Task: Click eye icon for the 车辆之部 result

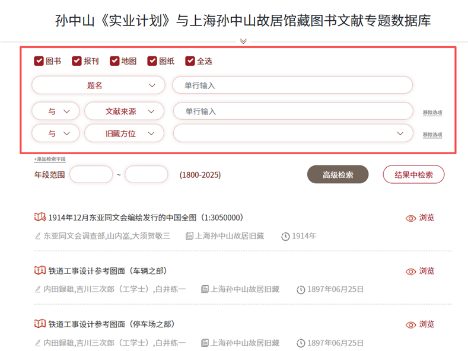Action: pyautogui.click(x=410, y=272)
